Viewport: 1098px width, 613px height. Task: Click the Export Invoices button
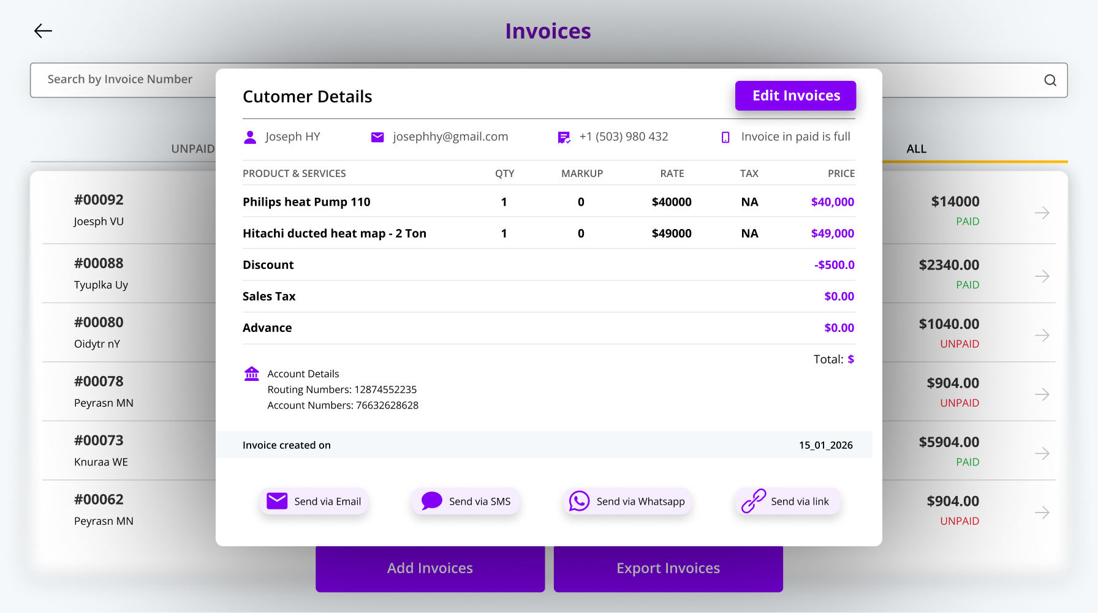pos(668,568)
